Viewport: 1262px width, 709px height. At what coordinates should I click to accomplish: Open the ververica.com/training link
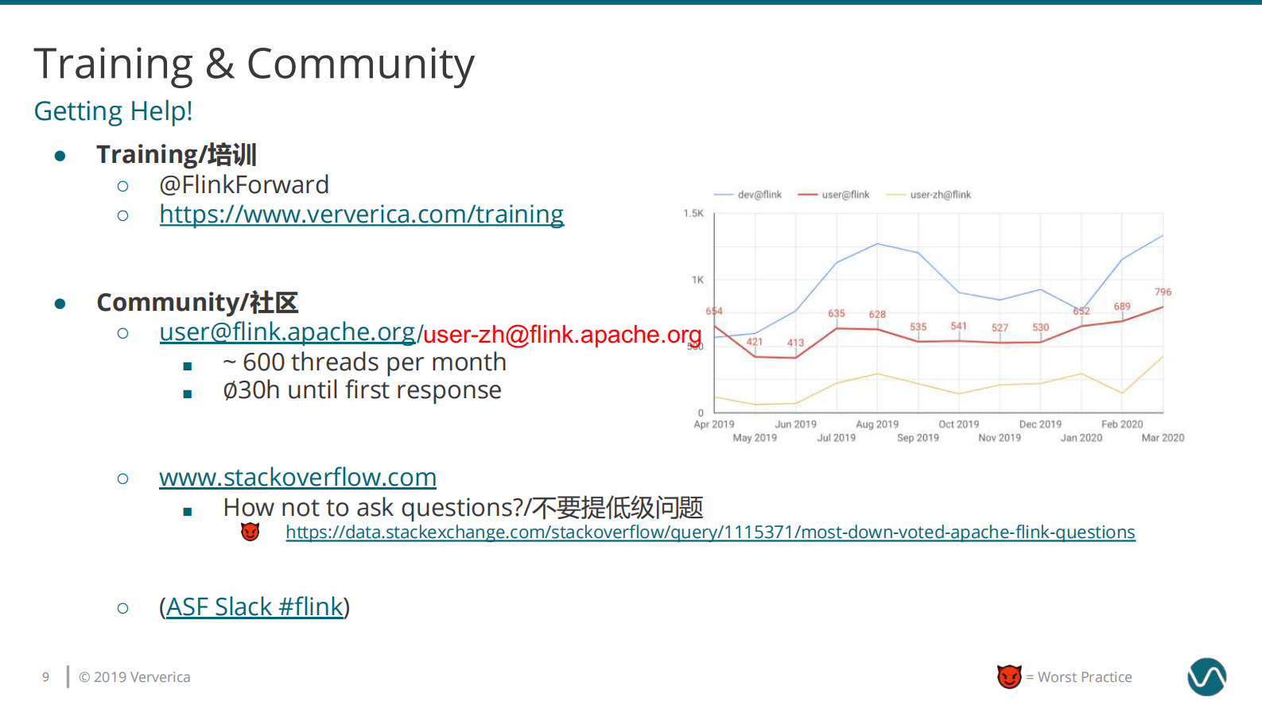[x=361, y=215]
